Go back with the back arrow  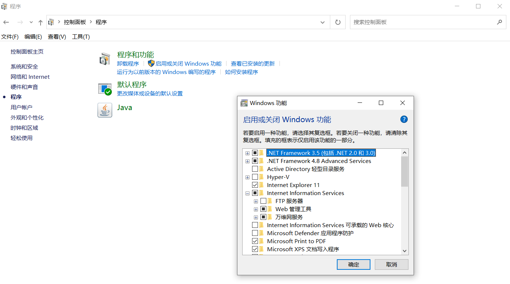pos(6,22)
